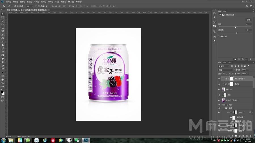Click the text layer filter icon (T)
Viewport: 255px width, 143px height.
pos(238,66)
